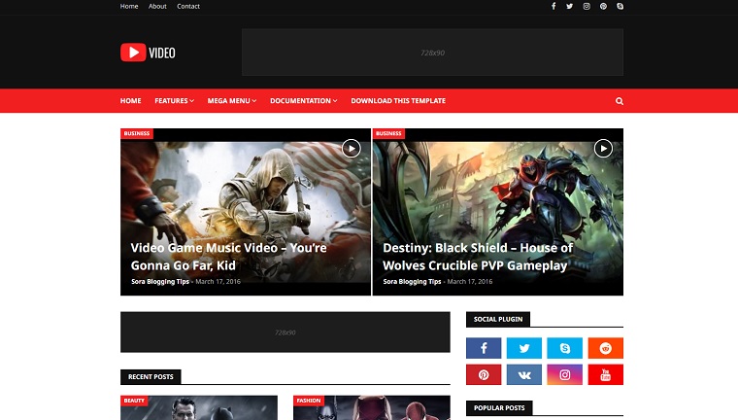This screenshot has height=420, width=738.
Task: Click Business tag on the Video Game Music post
Action: [137, 133]
